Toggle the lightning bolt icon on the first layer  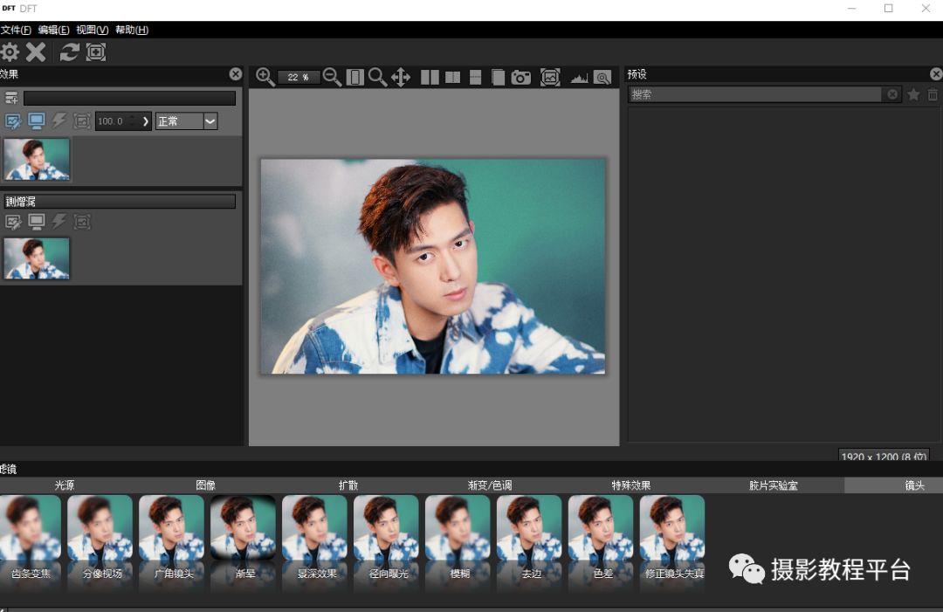[59, 120]
